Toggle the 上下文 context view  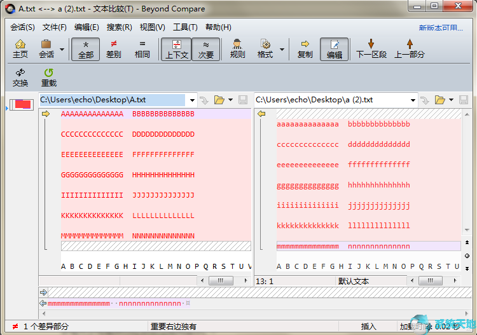(176, 49)
